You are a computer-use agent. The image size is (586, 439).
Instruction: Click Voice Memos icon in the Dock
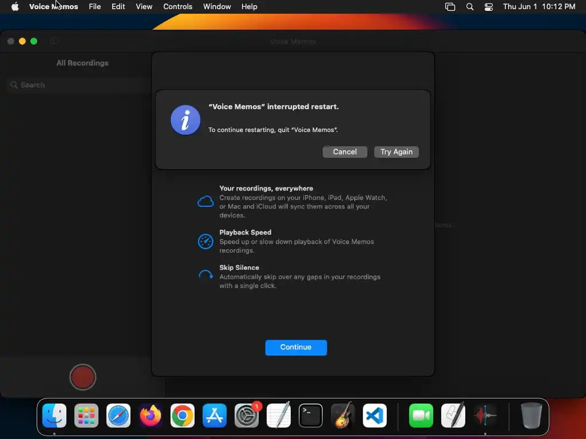coord(485,416)
